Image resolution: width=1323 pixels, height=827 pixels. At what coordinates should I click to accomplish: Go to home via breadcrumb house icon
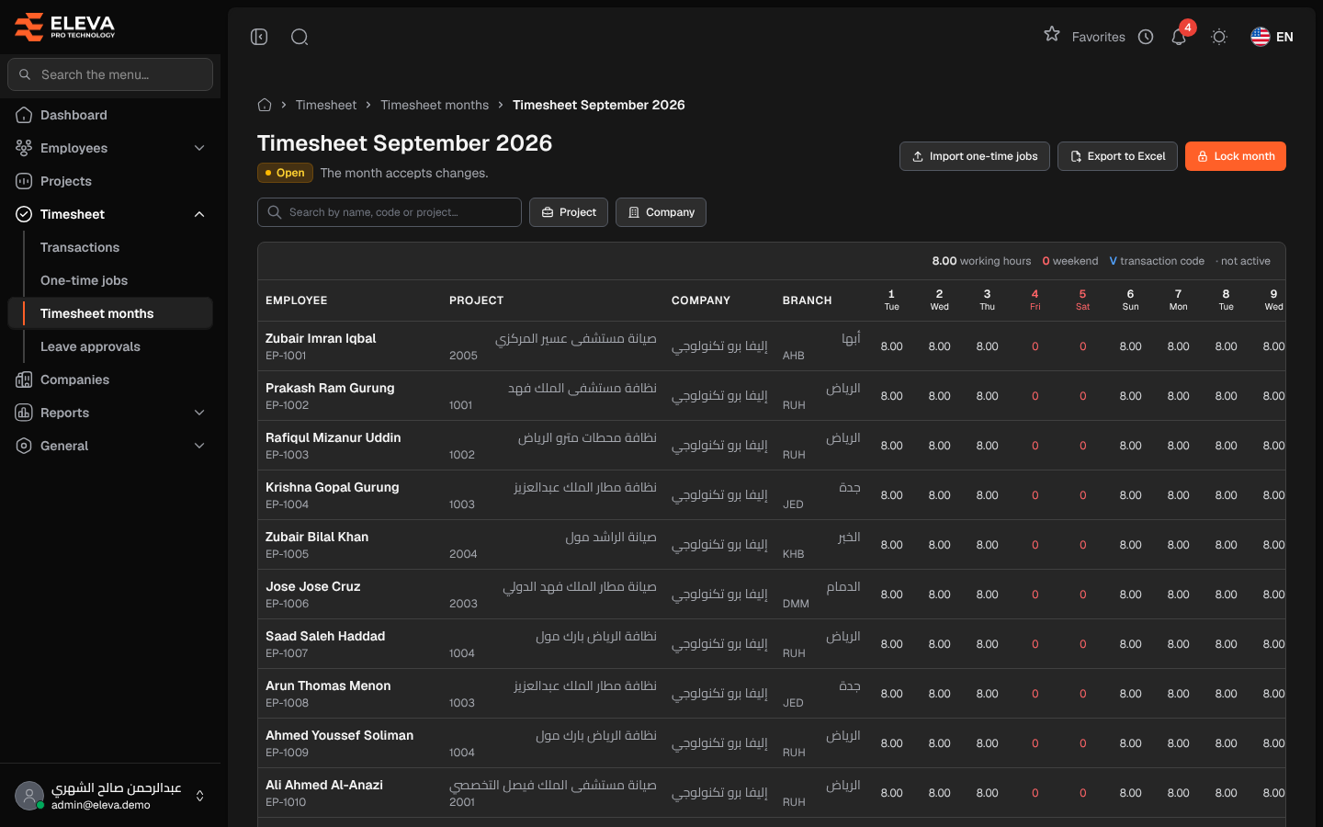click(265, 105)
